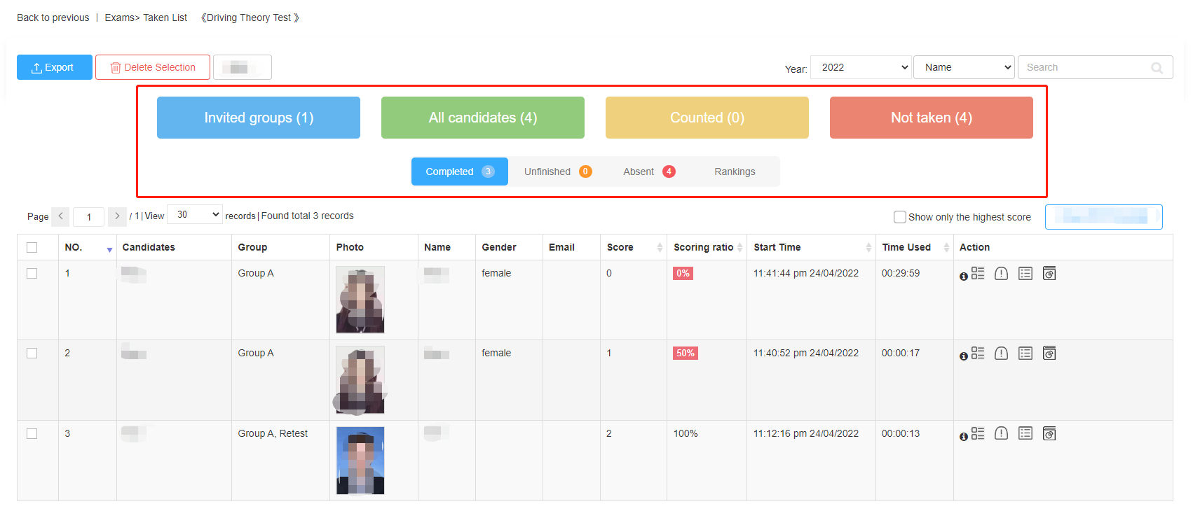Viewport: 1193px width, 518px height.
Task: Click the warning alert icon in row 3
Action: [1001, 434]
